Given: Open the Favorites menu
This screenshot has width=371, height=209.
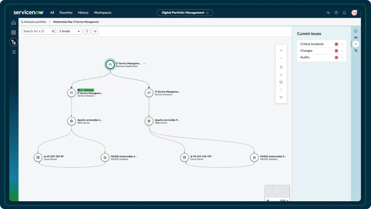Looking at the screenshot, I should tap(66, 13).
